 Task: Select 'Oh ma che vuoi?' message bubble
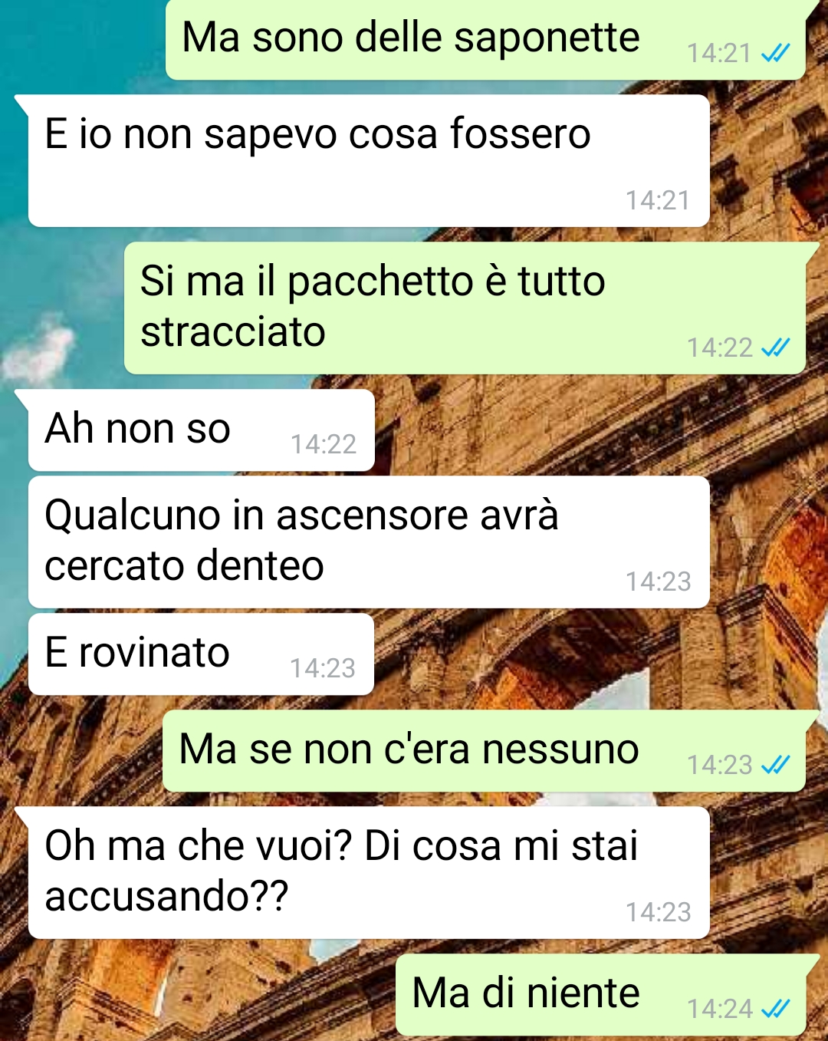click(369, 873)
